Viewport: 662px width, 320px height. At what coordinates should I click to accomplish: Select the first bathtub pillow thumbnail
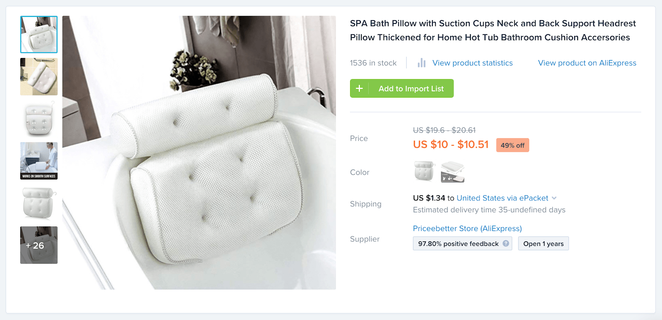(39, 35)
